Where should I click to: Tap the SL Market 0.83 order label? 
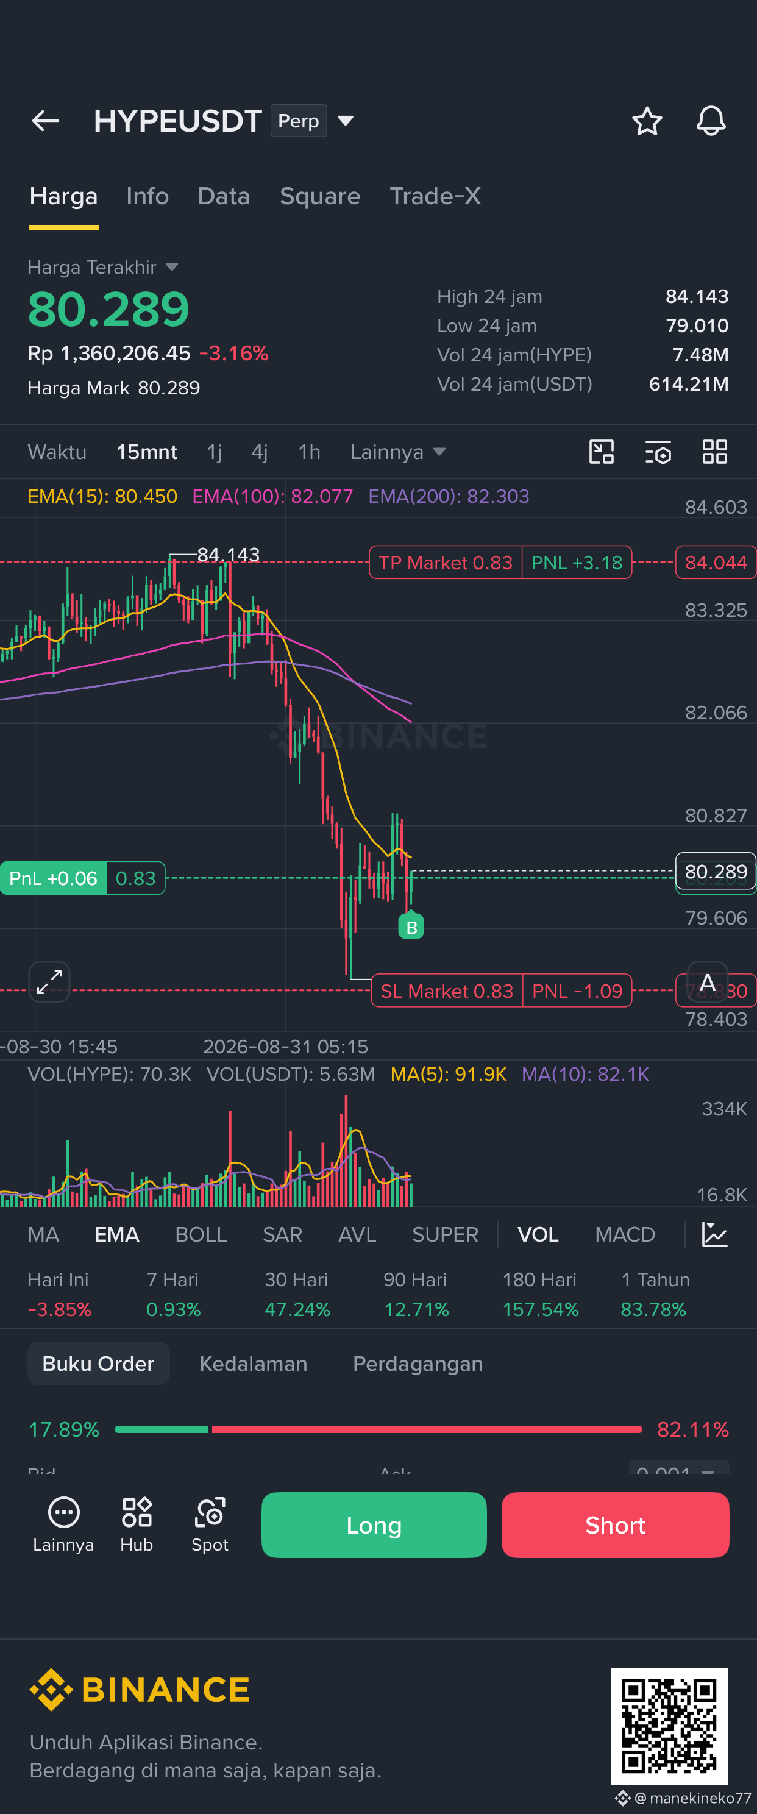pyautogui.click(x=447, y=991)
